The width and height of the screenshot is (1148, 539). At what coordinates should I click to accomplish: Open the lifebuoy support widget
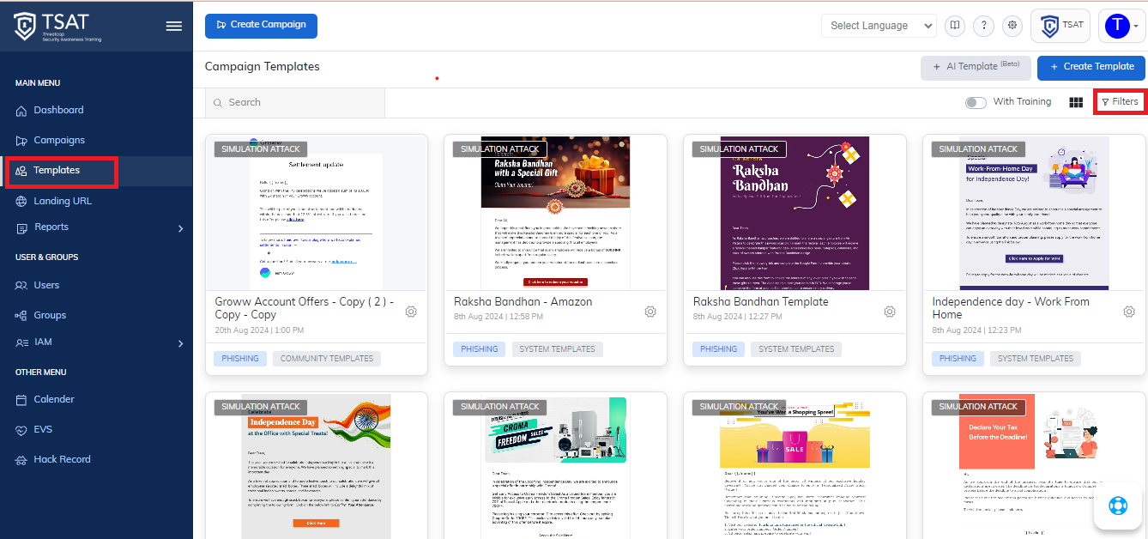pyautogui.click(x=1117, y=505)
